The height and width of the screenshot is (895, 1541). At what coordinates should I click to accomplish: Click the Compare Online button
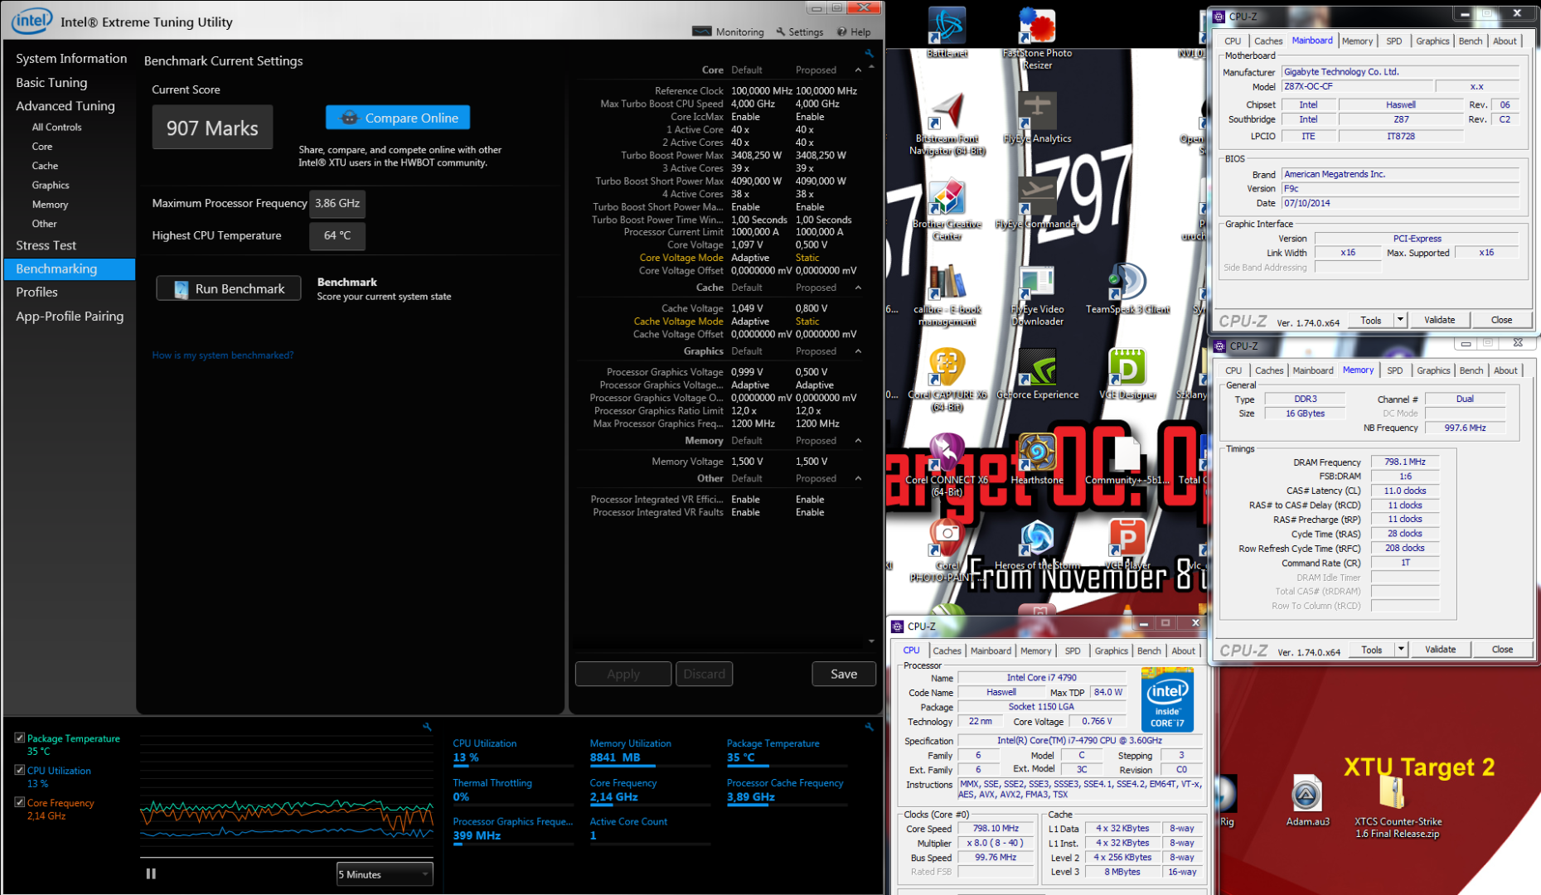(x=398, y=118)
